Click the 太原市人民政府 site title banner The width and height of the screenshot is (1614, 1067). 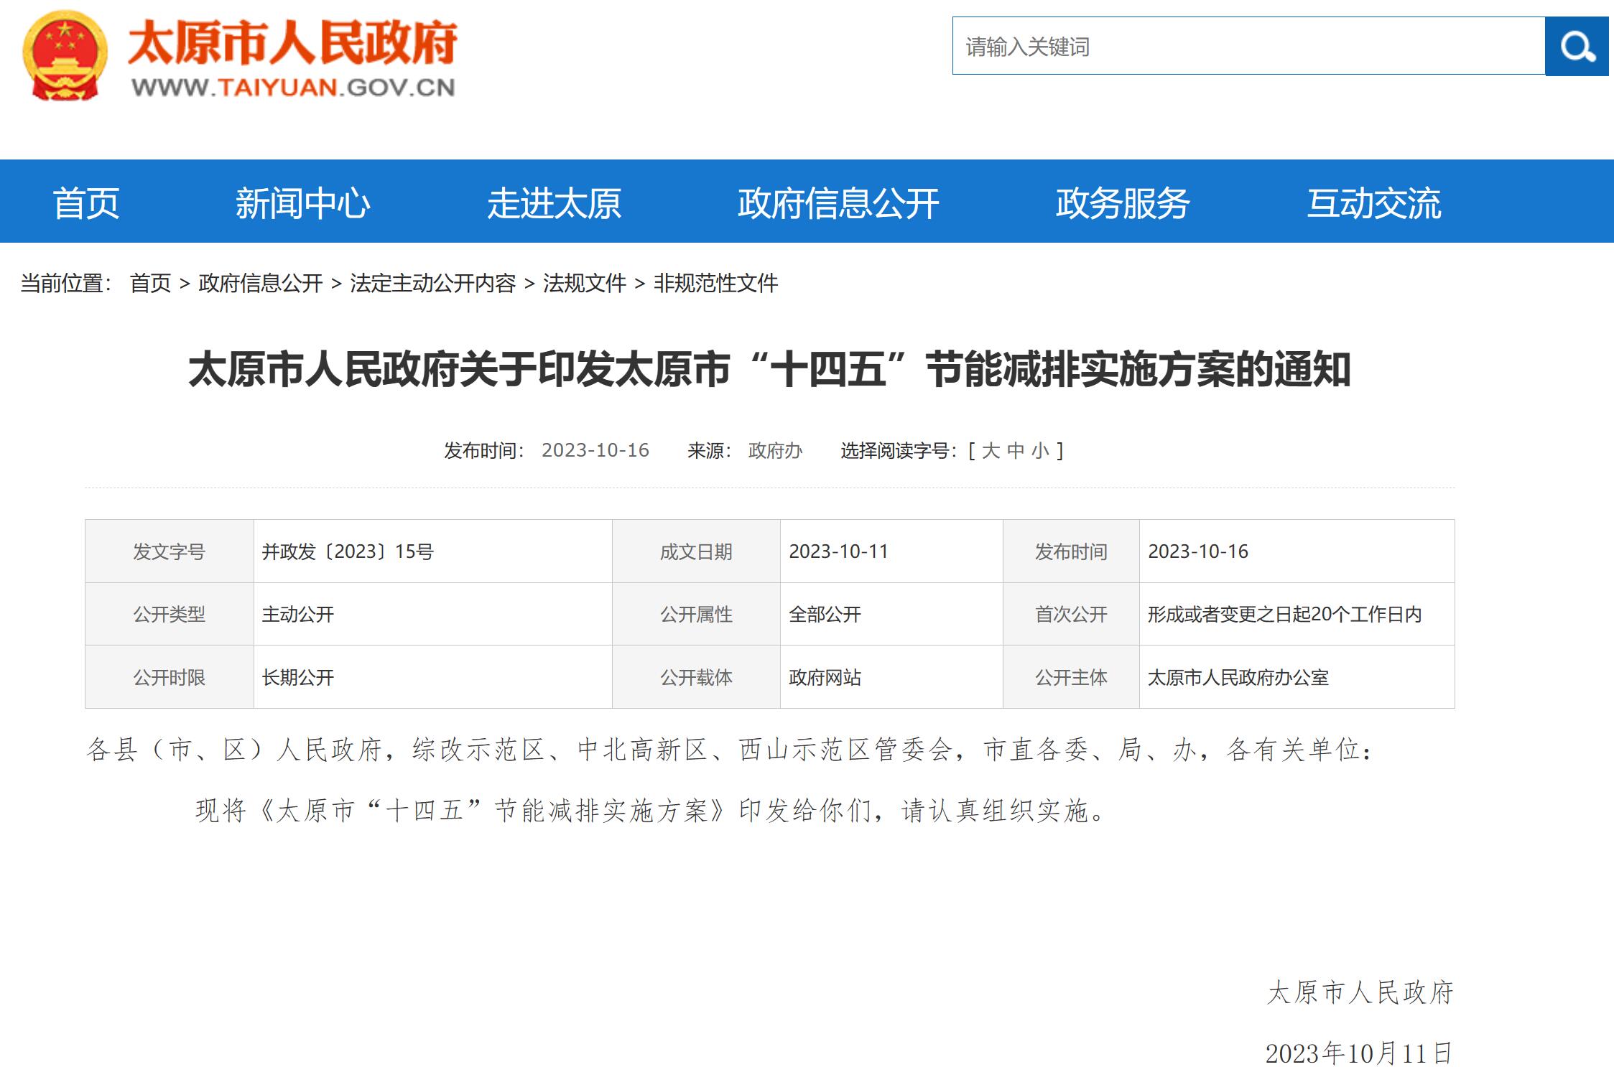click(x=292, y=43)
